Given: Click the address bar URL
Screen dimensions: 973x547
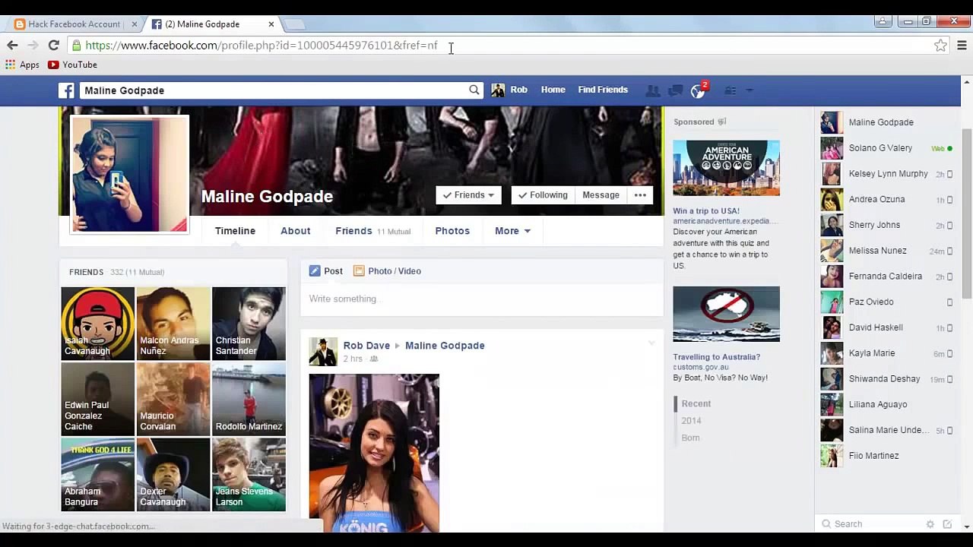Looking at the screenshot, I should pos(261,46).
